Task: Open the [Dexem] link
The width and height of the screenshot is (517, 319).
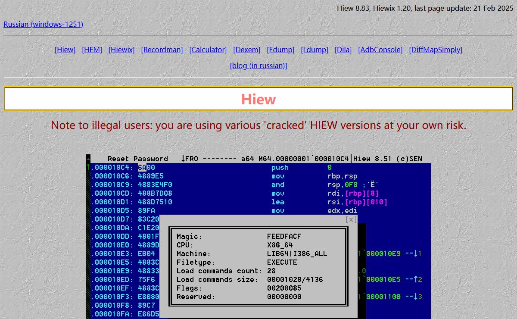Action: click(x=247, y=50)
